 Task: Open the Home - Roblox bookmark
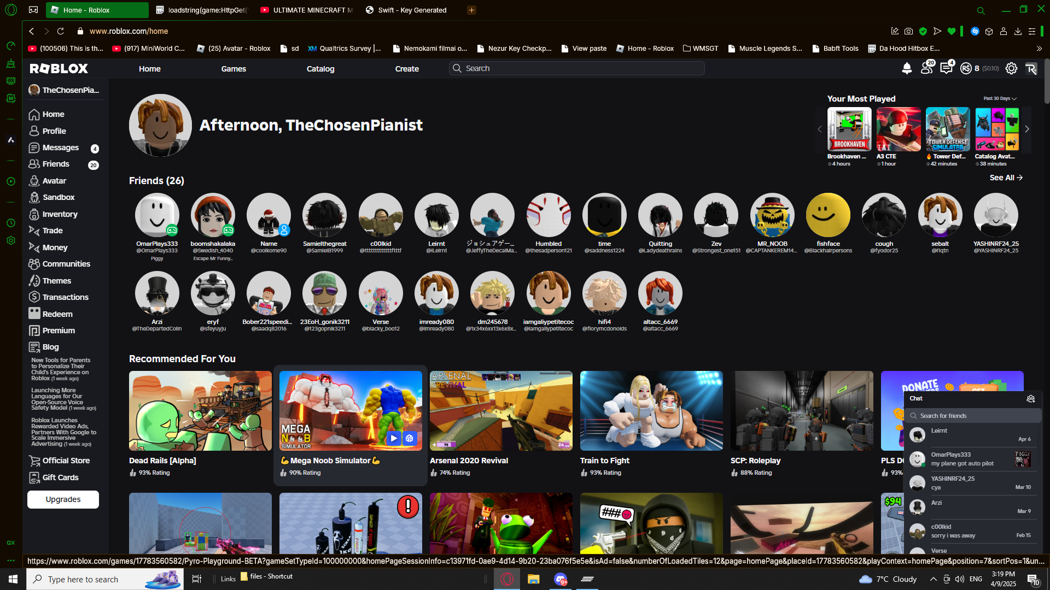coord(645,49)
